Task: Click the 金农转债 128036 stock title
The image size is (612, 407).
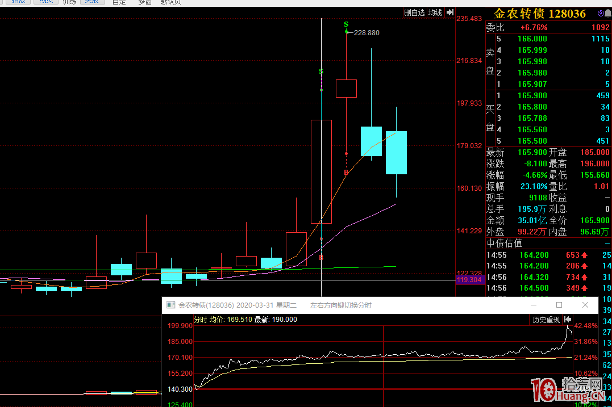Action: pyautogui.click(x=540, y=14)
